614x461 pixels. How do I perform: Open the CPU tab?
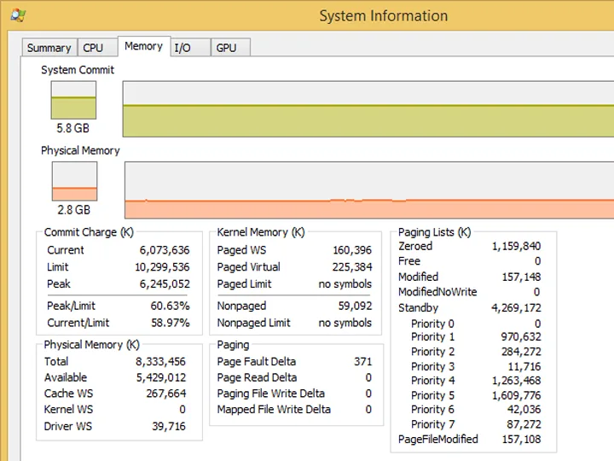[x=97, y=48]
